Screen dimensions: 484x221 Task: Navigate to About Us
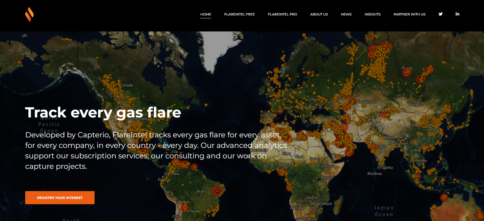[319, 14]
